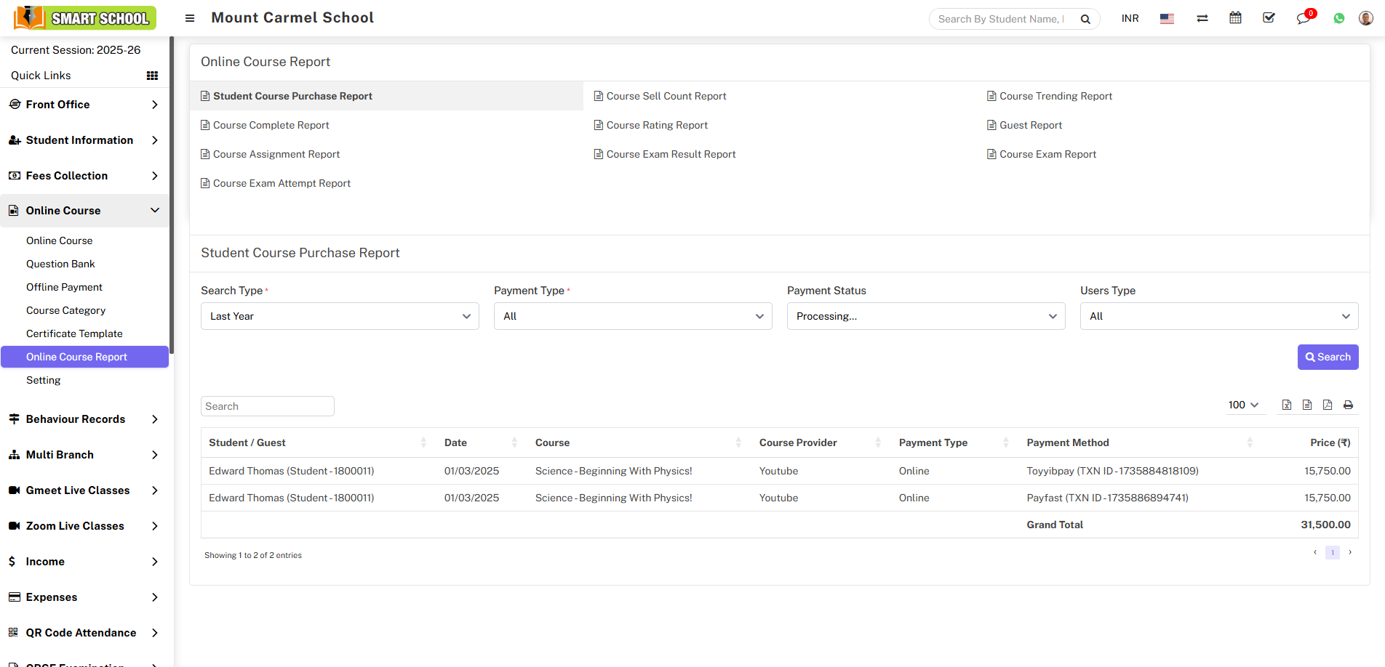Open the user profile avatar

1365,18
